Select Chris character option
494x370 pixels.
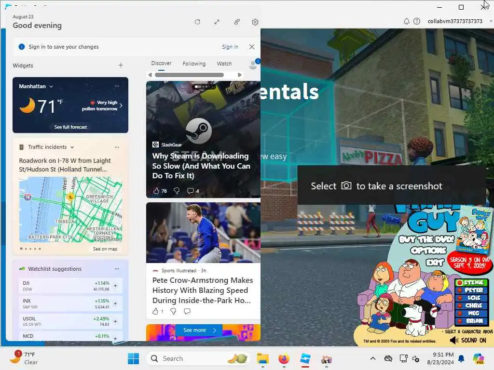point(471,305)
